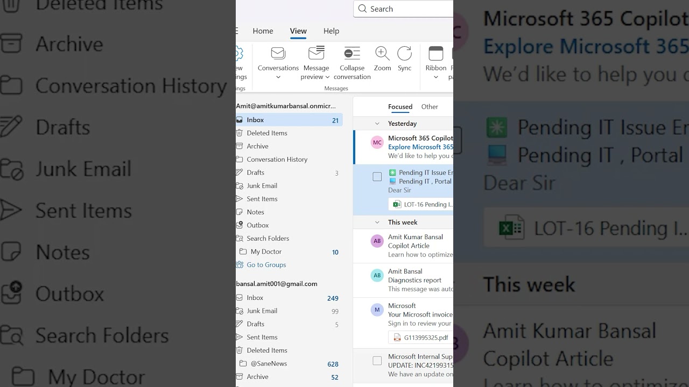
Task: Switch to the Home ribbon tab
Action: [x=263, y=31]
